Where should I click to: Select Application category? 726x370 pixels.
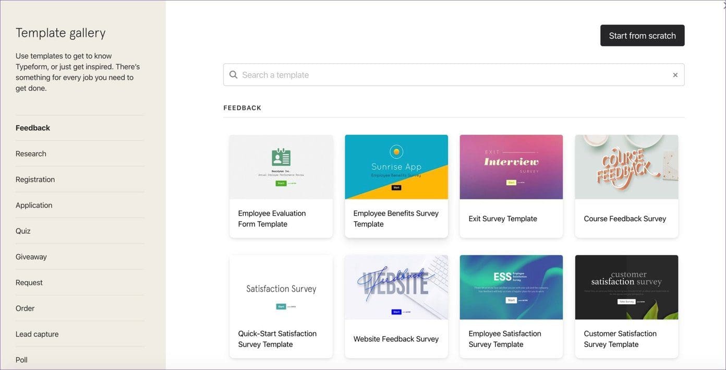pos(34,205)
